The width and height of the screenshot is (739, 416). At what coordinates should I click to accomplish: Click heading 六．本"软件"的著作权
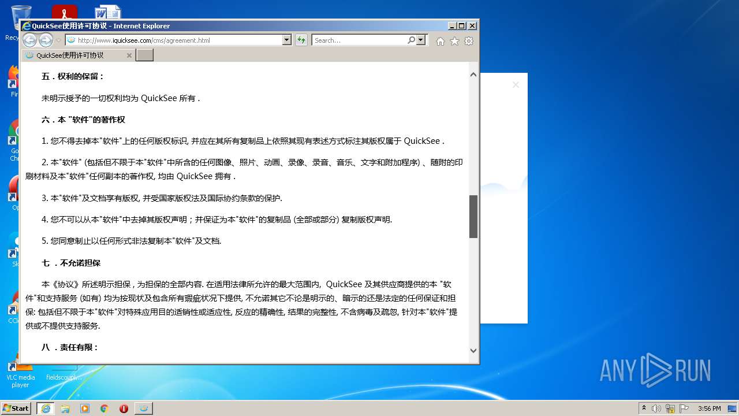coord(83,120)
